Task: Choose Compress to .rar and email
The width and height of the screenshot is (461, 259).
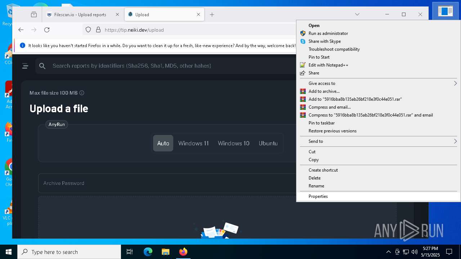Action: coord(378,115)
